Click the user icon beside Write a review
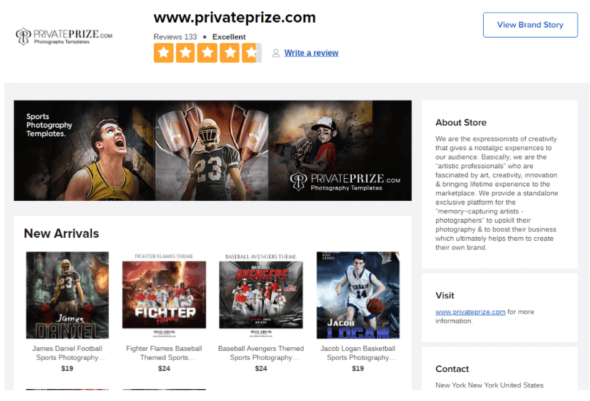590x401 pixels. pos(276,53)
